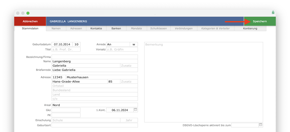Screen dimensions: 290x132
Task: Click the green maximize window button
Action: point(28,13)
